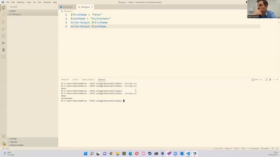Close the terminal panel
The width and height of the screenshot is (280, 157).
tap(277, 79)
